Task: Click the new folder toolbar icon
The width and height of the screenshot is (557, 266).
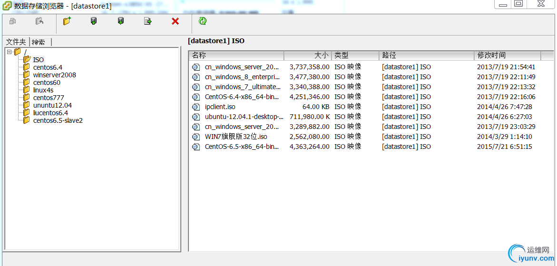Action: coord(67,21)
